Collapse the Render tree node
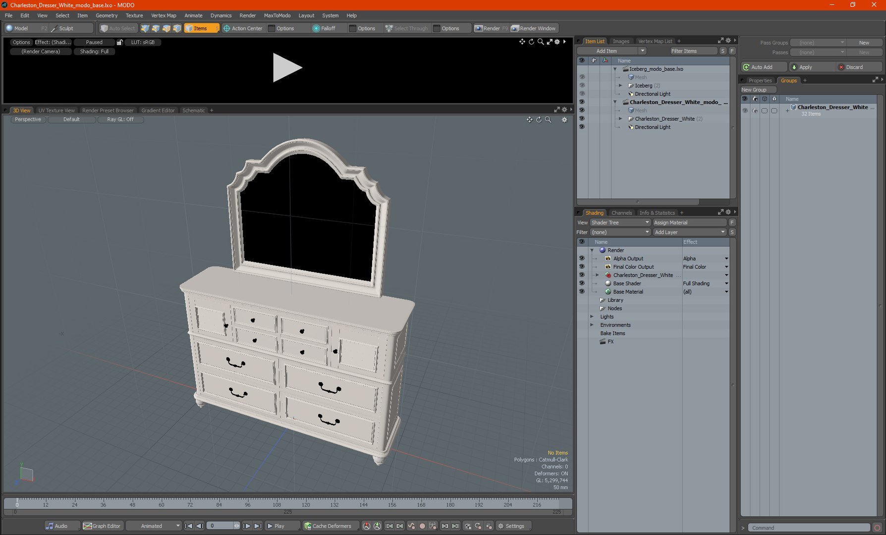 point(592,250)
